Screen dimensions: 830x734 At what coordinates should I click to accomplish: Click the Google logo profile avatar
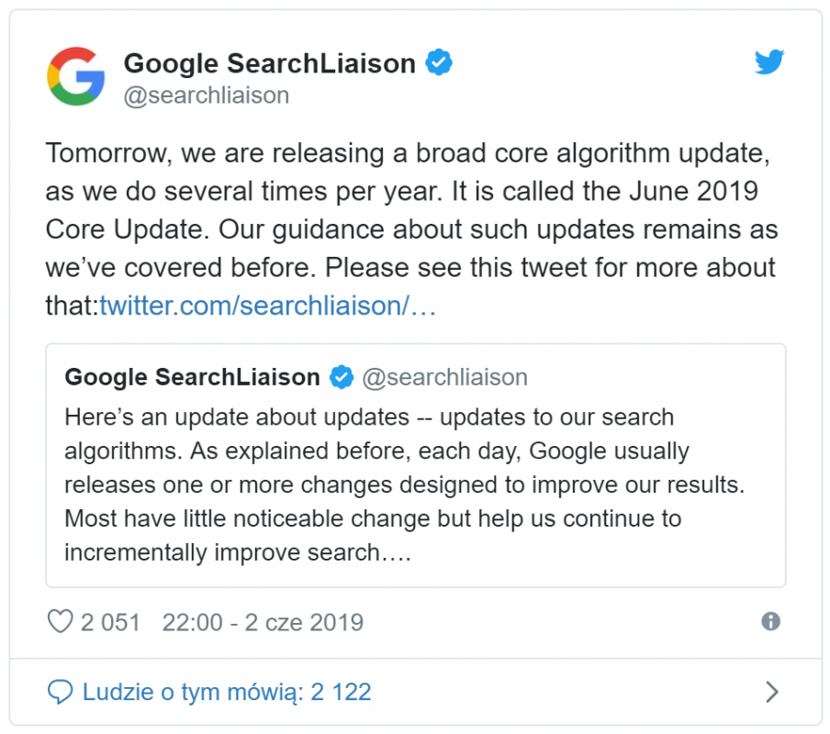(x=76, y=75)
